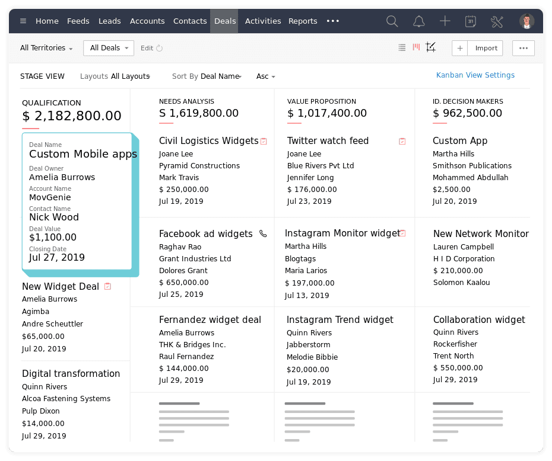Screen dimensions: 552x461
Task: Click call icon on Facebook ad widgets
Action: tap(263, 233)
